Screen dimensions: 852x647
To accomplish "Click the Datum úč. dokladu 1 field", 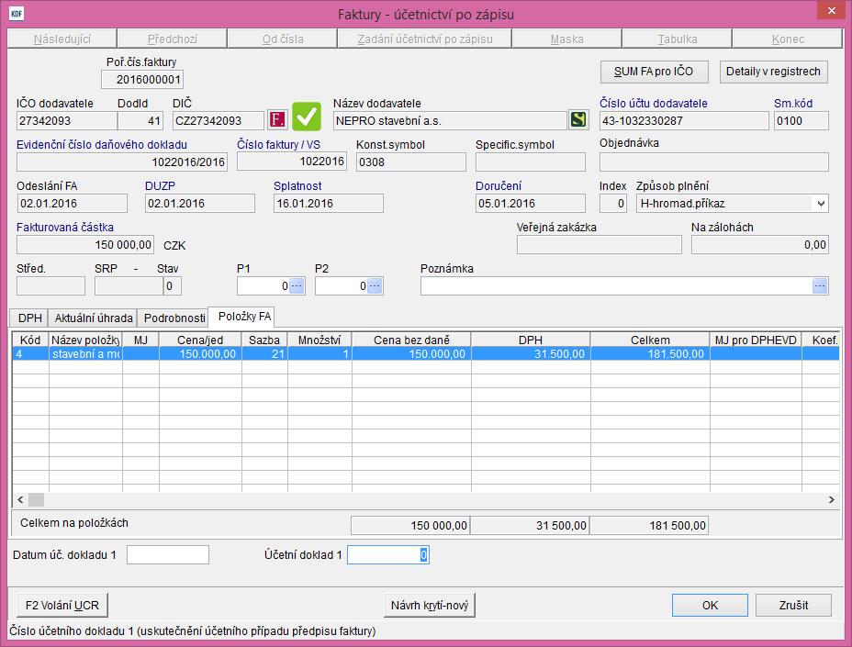I will point(168,554).
